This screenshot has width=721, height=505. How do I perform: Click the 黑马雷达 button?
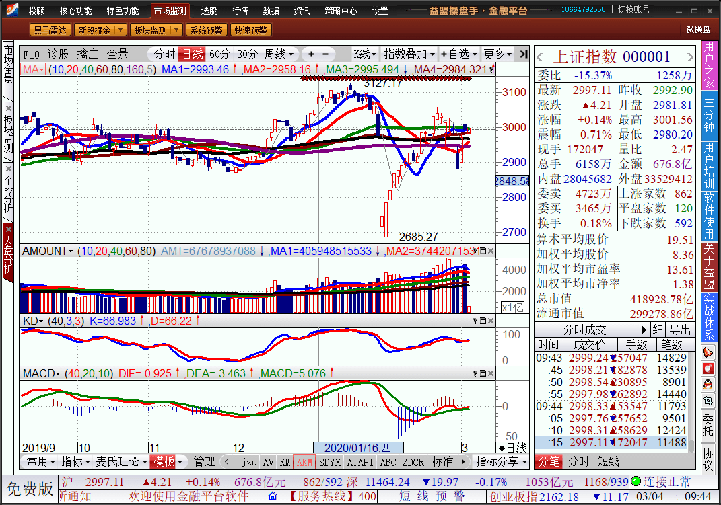(x=50, y=30)
